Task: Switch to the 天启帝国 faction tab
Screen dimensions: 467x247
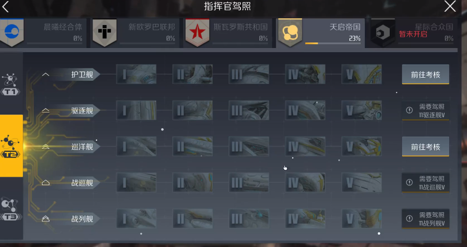Action: coord(320,33)
